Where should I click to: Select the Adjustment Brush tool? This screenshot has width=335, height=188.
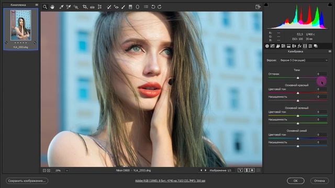click(x=123, y=7)
